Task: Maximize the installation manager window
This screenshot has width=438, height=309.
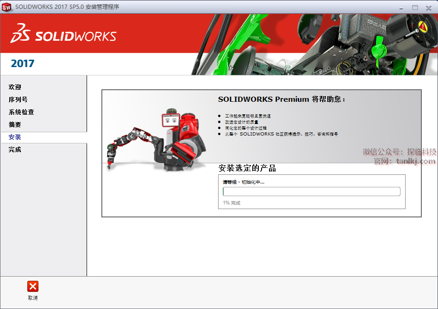Action: (415, 7)
